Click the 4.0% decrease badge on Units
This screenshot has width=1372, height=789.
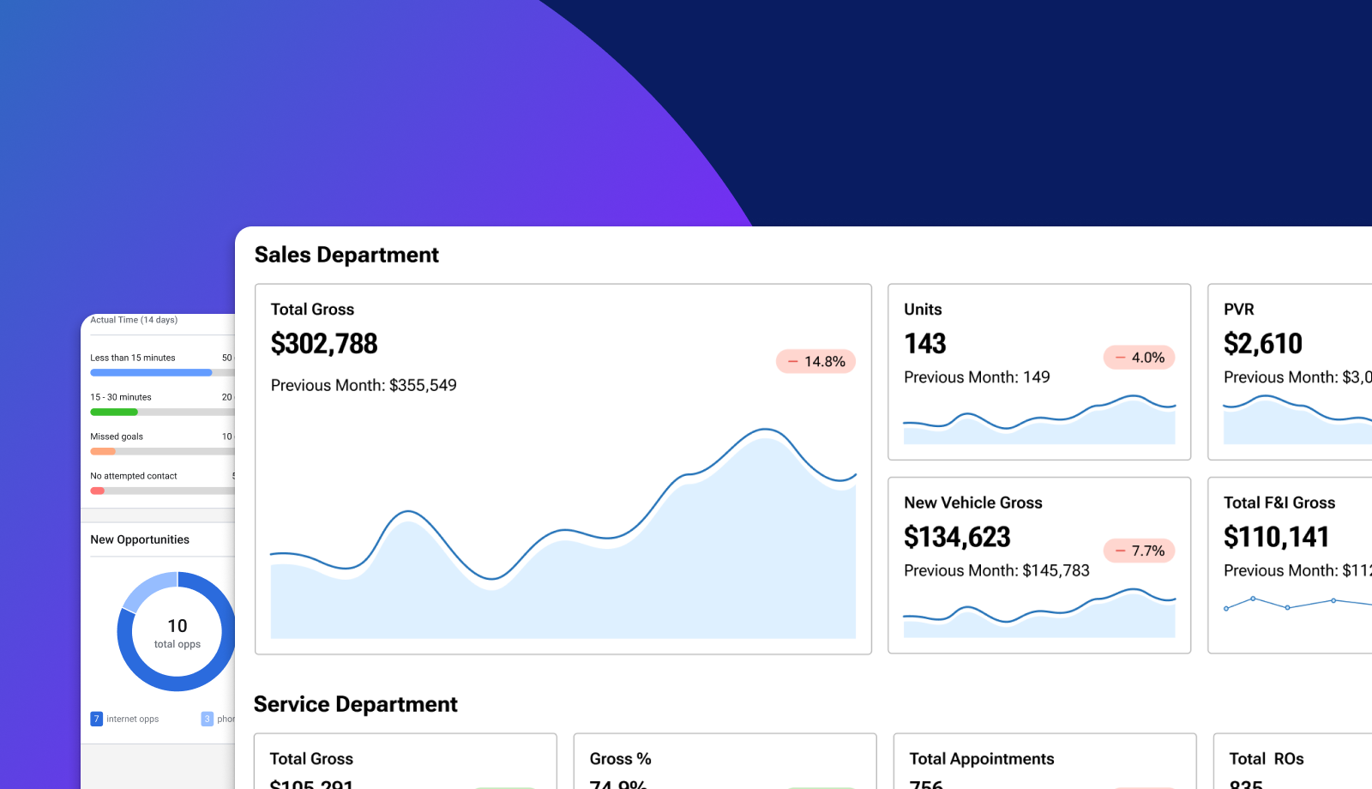coord(1139,358)
